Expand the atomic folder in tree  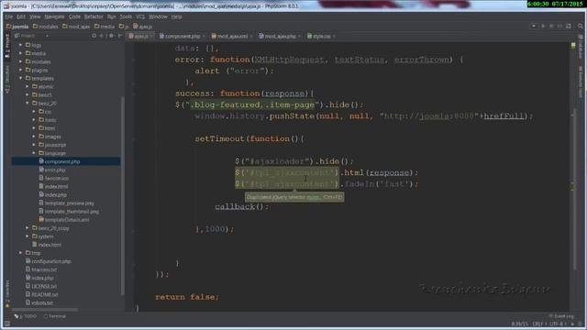click(28, 86)
